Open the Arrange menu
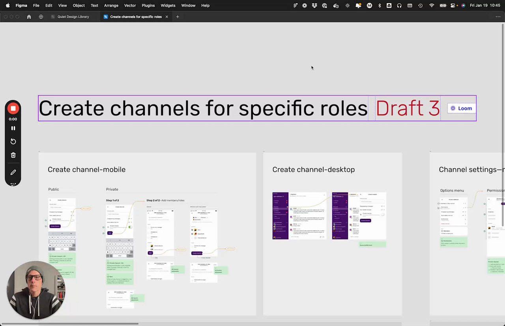This screenshot has height=326, width=505. click(x=111, y=6)
